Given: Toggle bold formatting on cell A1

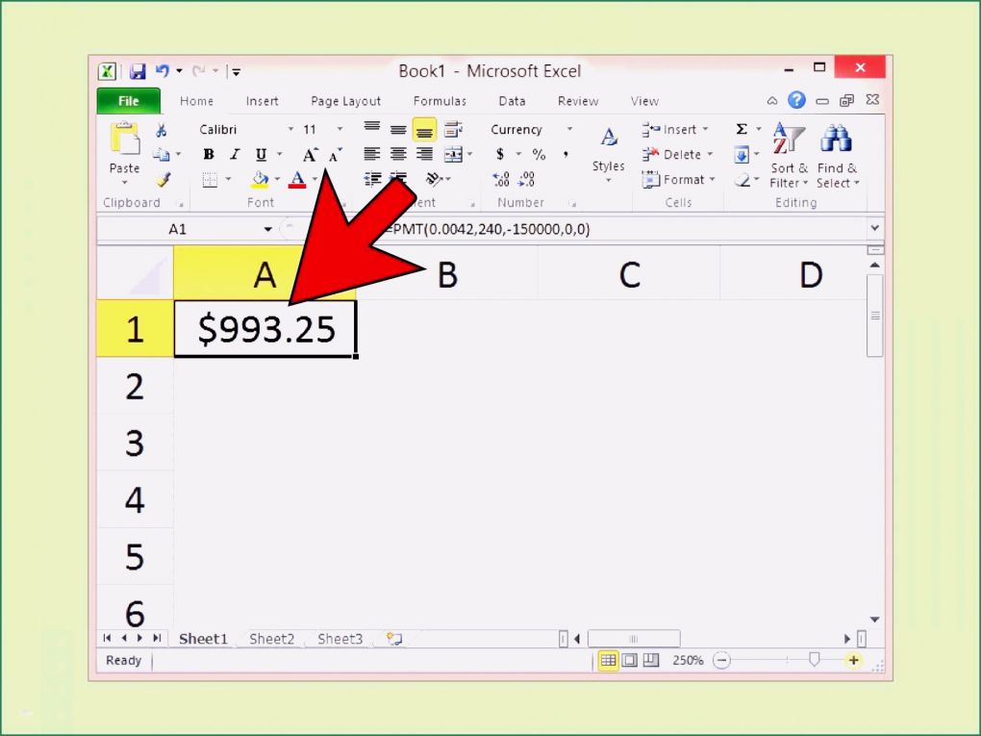Looking at the screenshot, I should click(208, 153).
